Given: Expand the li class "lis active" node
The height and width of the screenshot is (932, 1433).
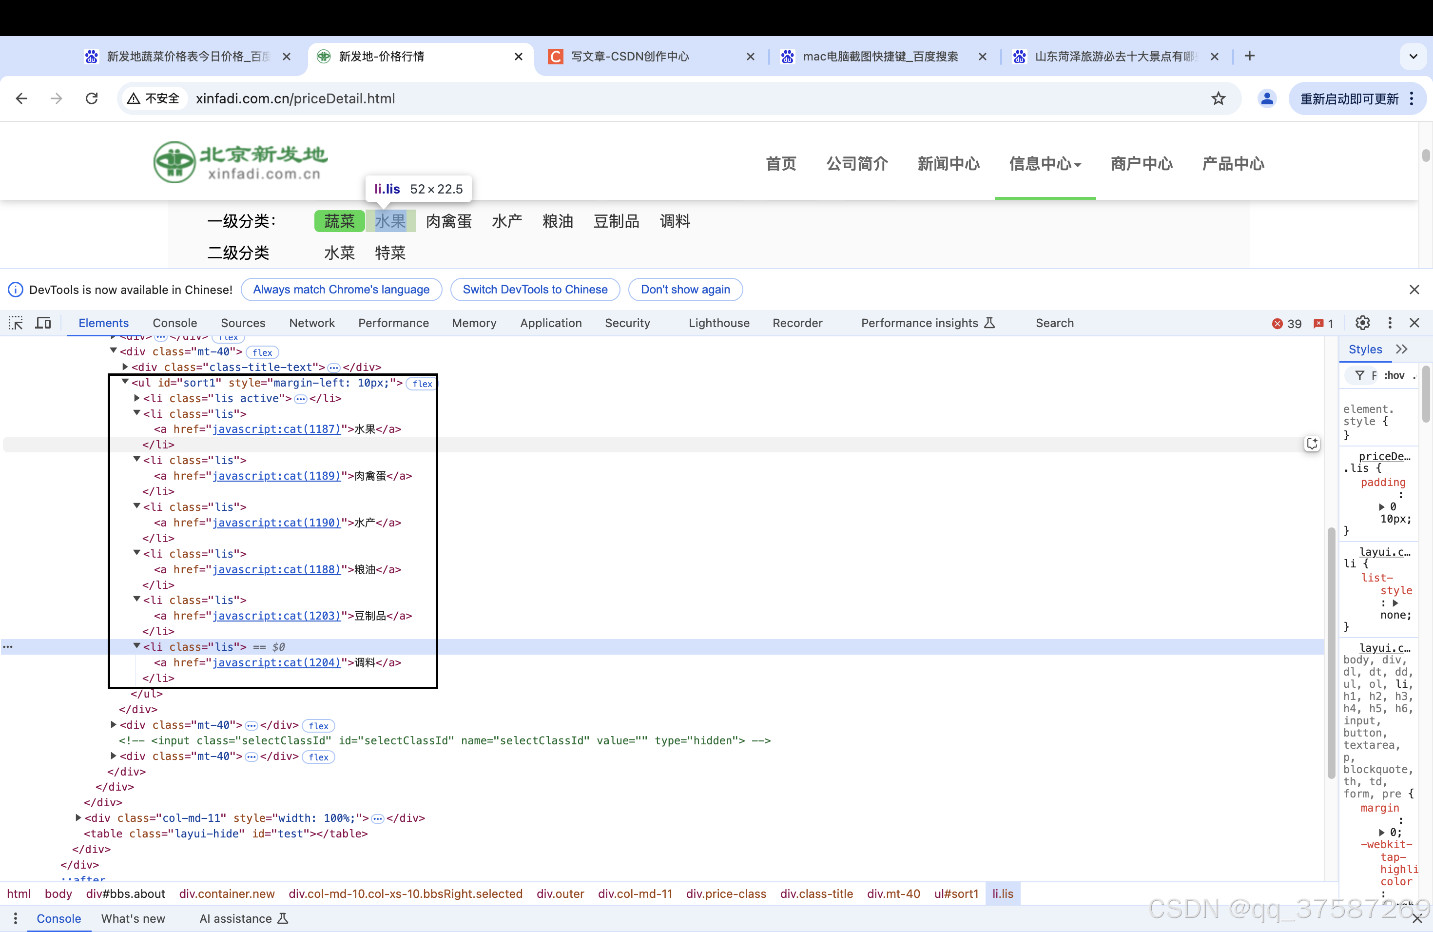Looking at the screenshot, I should pyautogui.click(x=136, y=397).
